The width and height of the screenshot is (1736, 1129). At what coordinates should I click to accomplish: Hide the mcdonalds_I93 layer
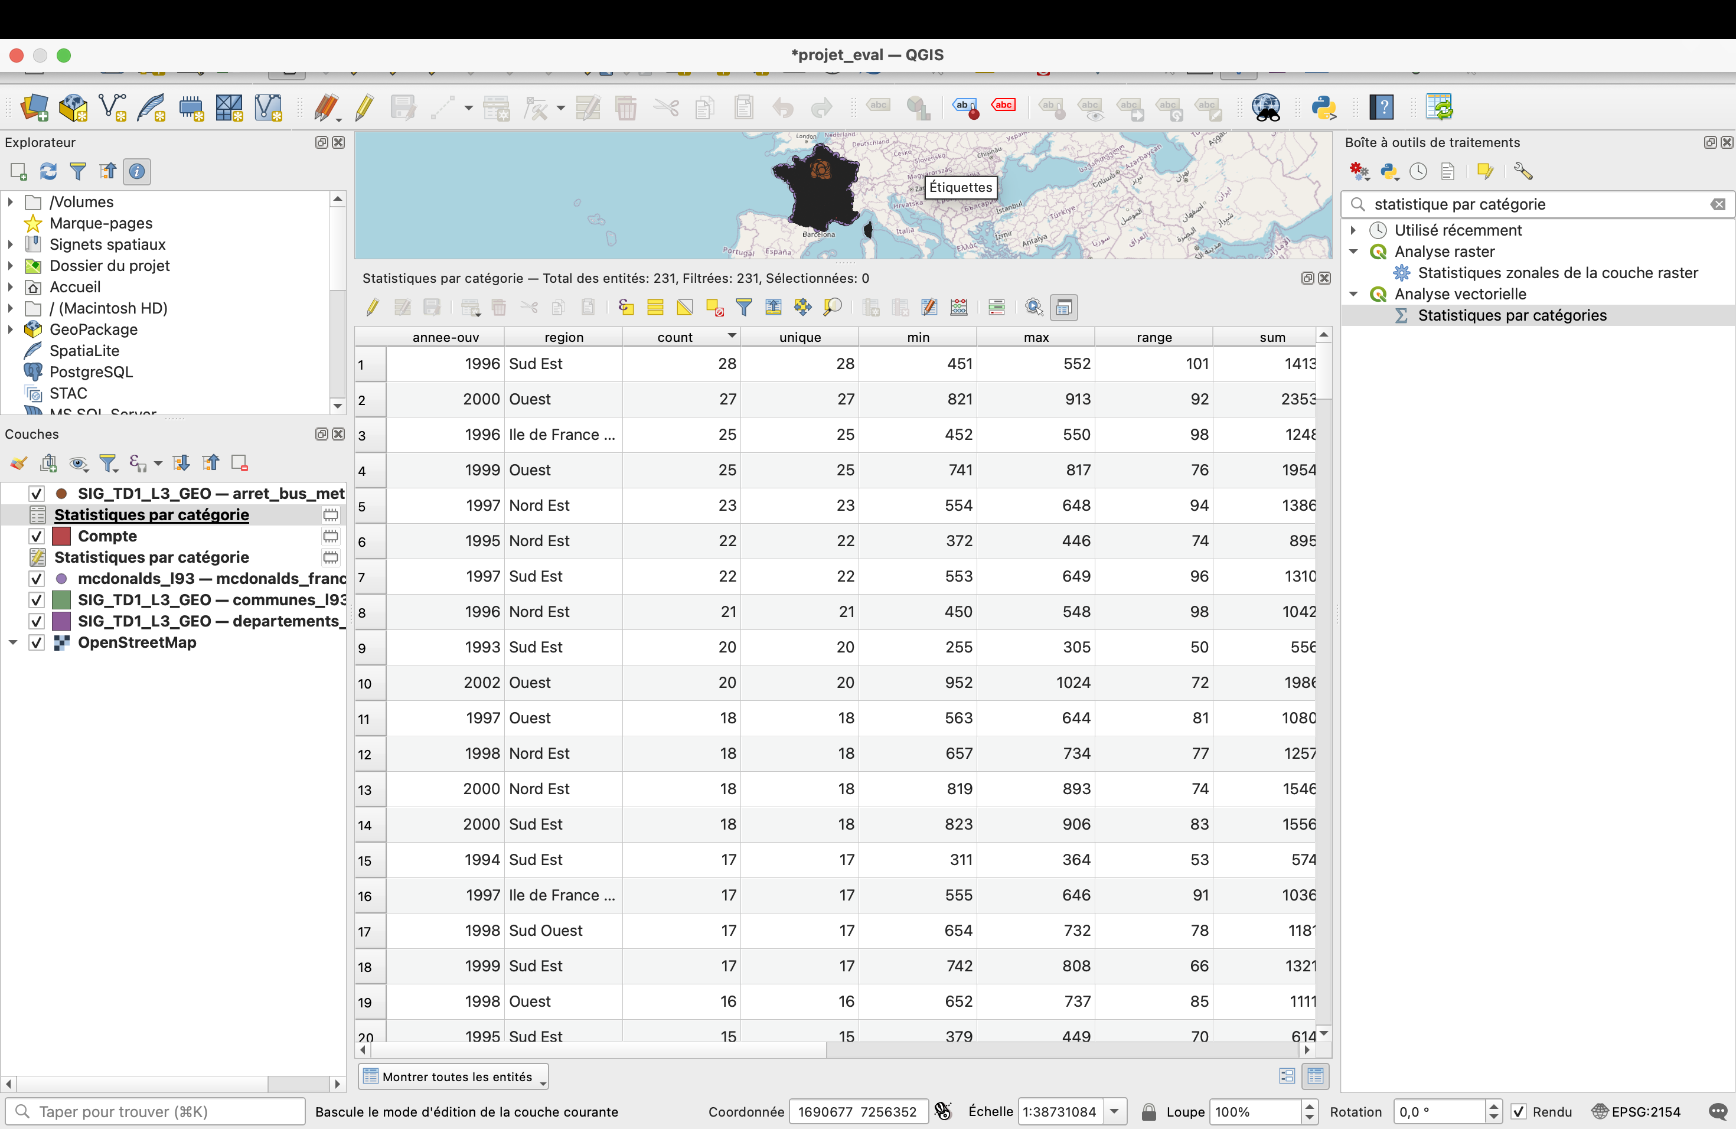click(36, 579)
